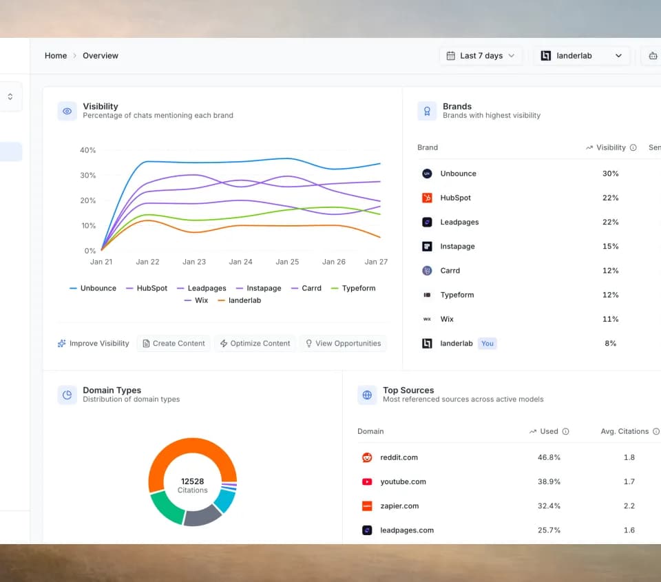The image size is (661, 582).
Task: Click the Domain Types pie chart icon
Action: tap(67, 395)
